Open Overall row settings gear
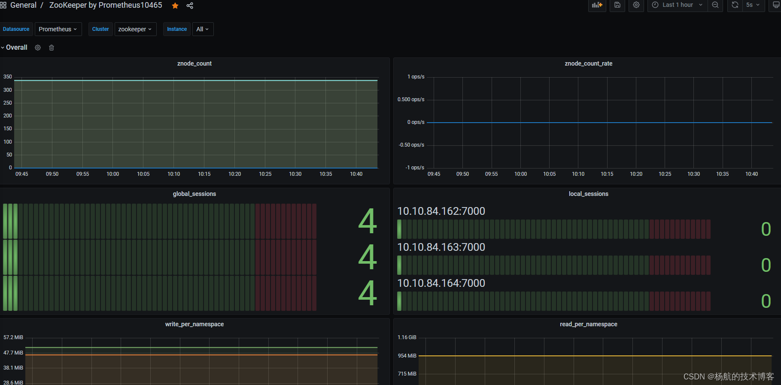Viewport: 781px width, 385px height. [x=38, y=48]
